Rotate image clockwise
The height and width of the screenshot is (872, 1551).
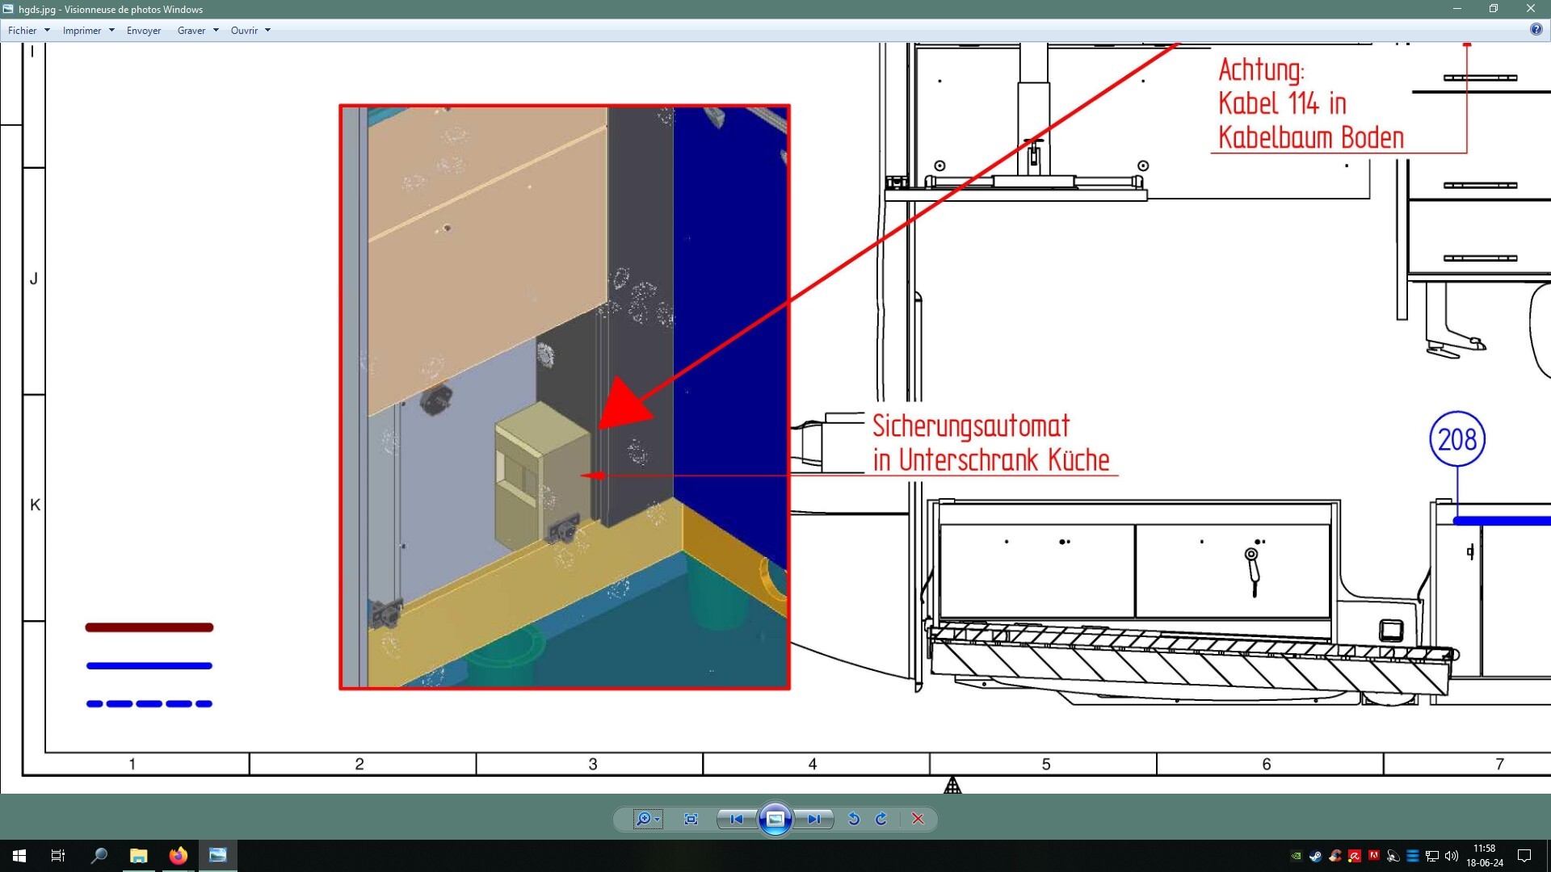(x=881, y=819)
